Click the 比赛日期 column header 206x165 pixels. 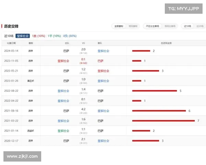tap(11, 43)
